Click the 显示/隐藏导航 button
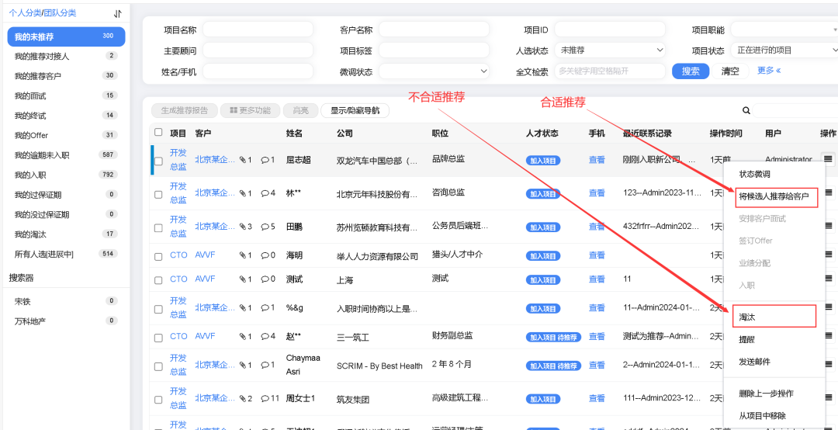 coord(355,111)
